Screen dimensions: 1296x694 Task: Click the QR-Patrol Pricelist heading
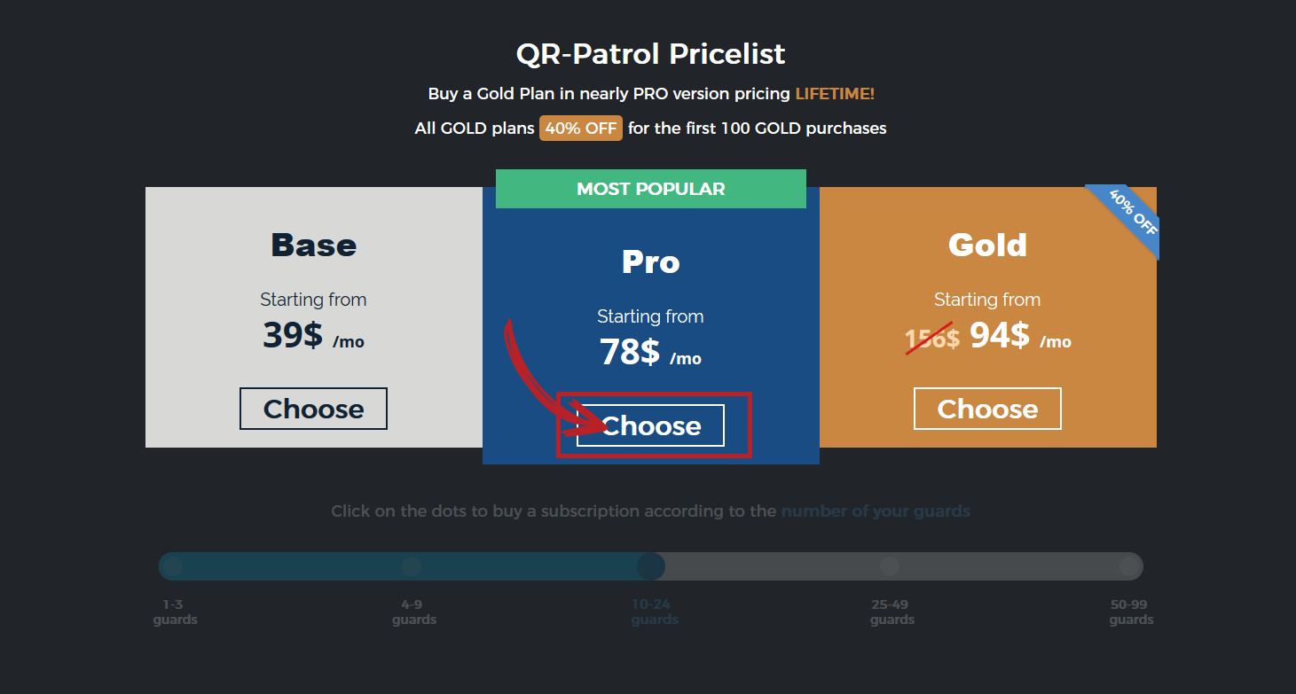click(x=650, y=54)
